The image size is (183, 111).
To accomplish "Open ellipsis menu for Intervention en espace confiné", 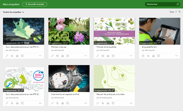I will (85, 103).
